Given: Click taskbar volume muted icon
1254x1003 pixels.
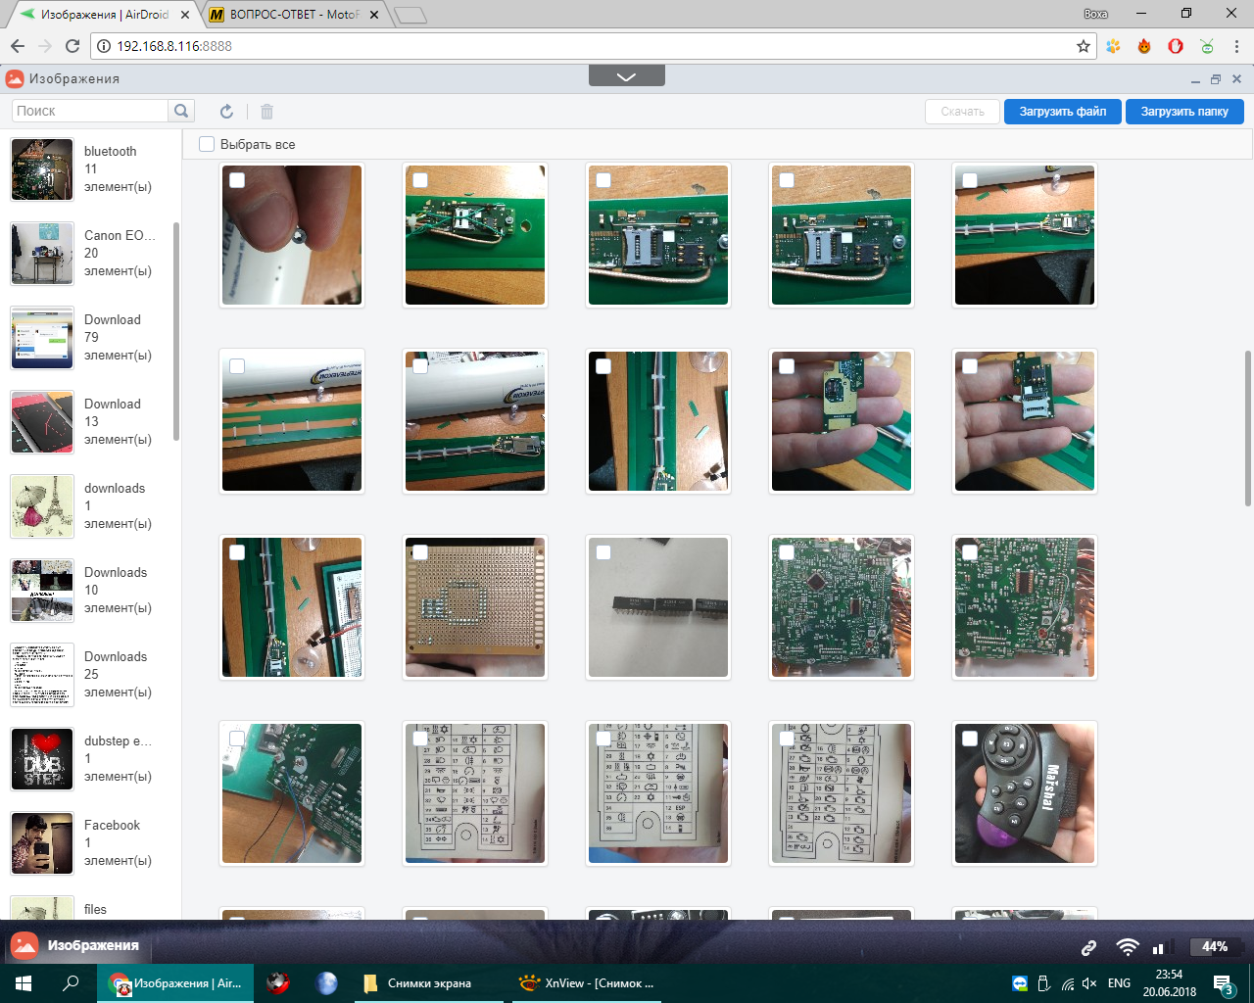Looking at the screenshot, I should coord(1089,983).
